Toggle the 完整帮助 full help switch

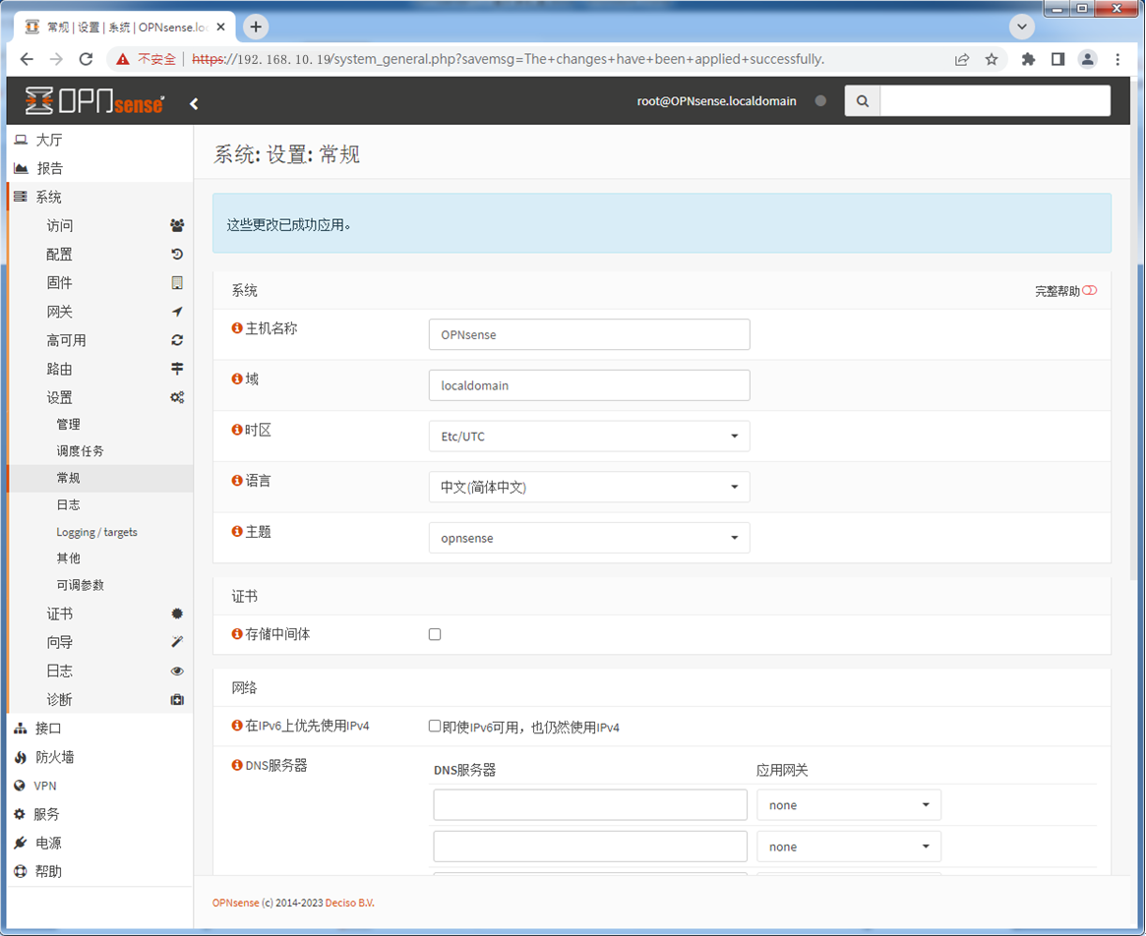1089,291
